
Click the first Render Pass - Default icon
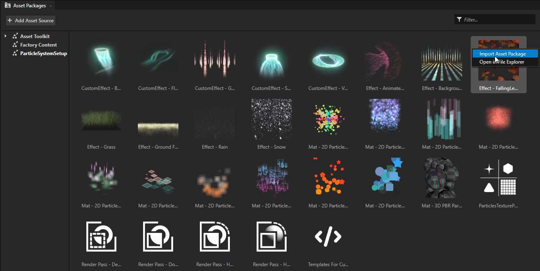click(101, 236)
